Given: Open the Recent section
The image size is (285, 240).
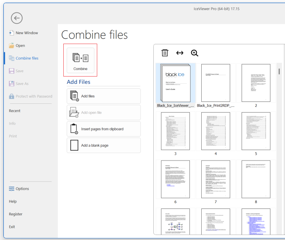Looking at the screenshot, I should 14,111.
